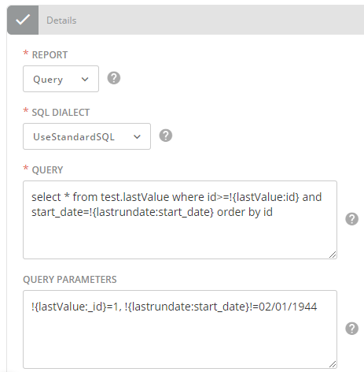Click inside the Query Parameters text area
The image size is (364, 372).
180,329
